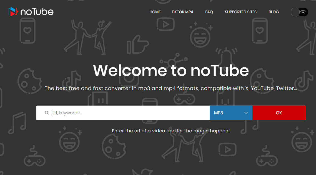
Task: Visit the BLOG page
Action: tap(274, 12)
